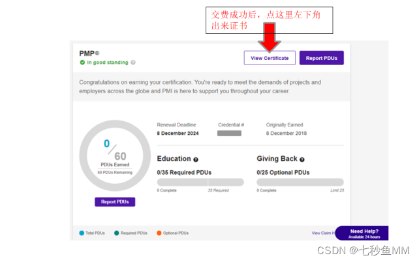419x262 pixels.
Task: Click the Congratulations message text
Action: click(200, 87)
